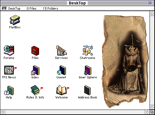
Task: Open the MailBox icon
Action: point(15,20)
